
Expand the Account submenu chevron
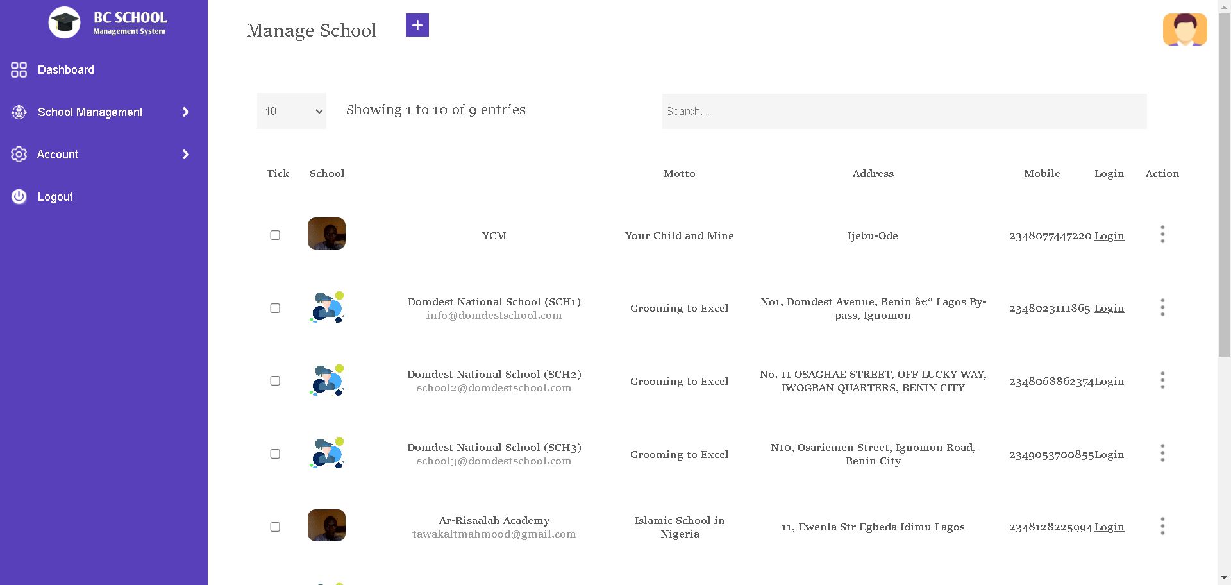(185, 155)
